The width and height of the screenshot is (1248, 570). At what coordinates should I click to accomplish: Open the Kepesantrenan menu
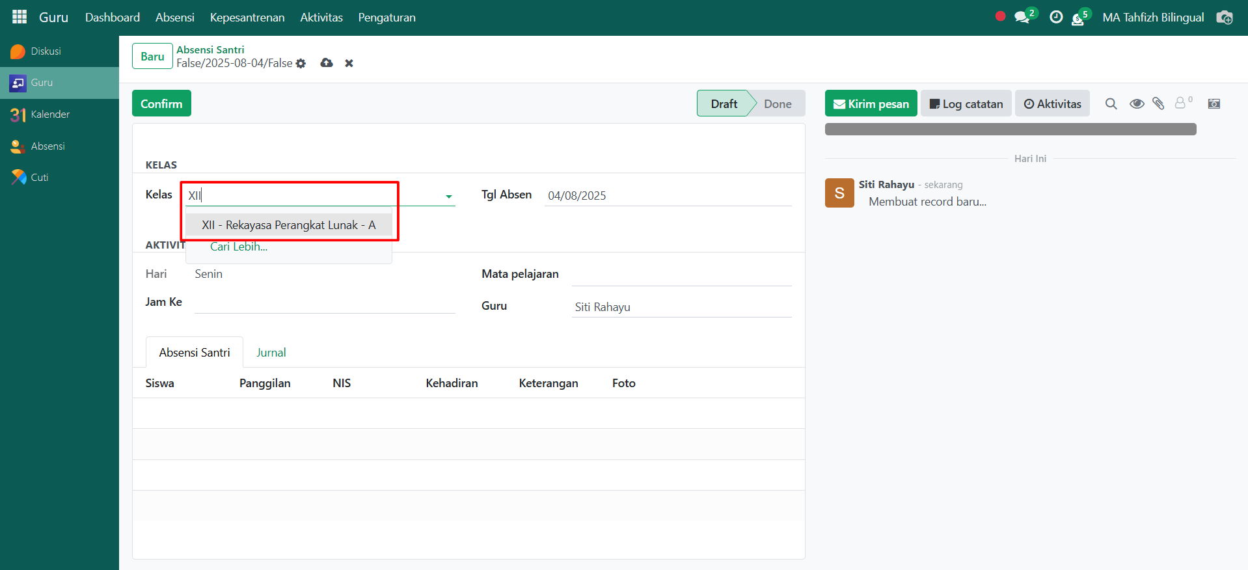(x=247, y=18)
